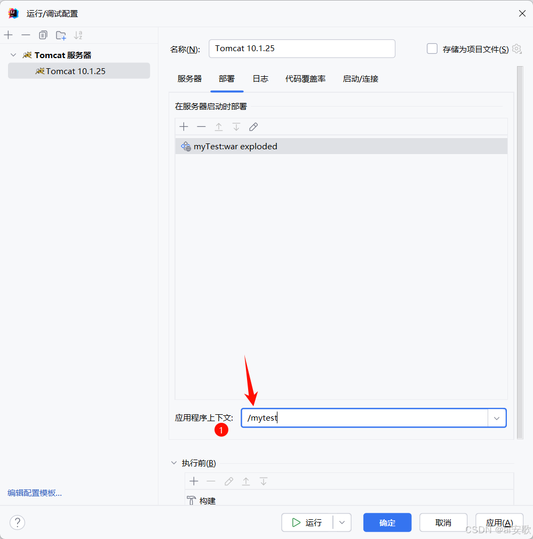
Task: Click the IntelliJ IDEA logo icon
Action: click(x=13, y=13)
